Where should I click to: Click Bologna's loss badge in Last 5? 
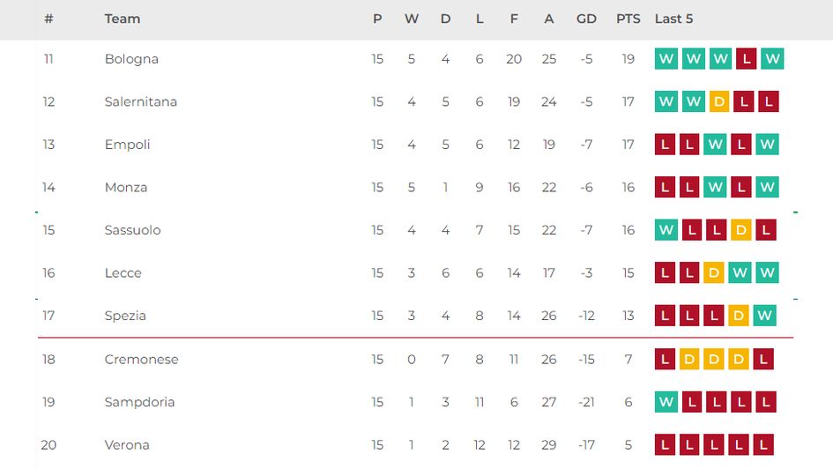[x=746, y=59]
